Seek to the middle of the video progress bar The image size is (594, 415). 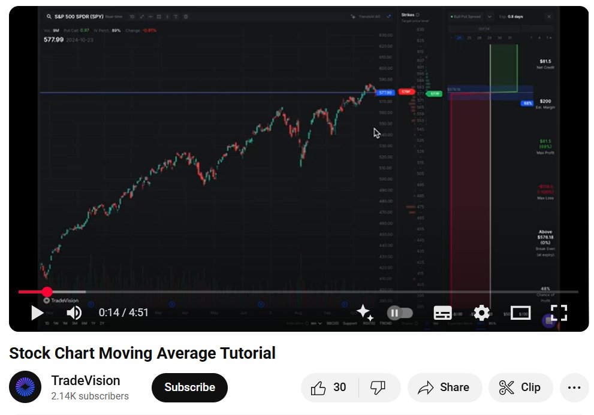point(298,292)
